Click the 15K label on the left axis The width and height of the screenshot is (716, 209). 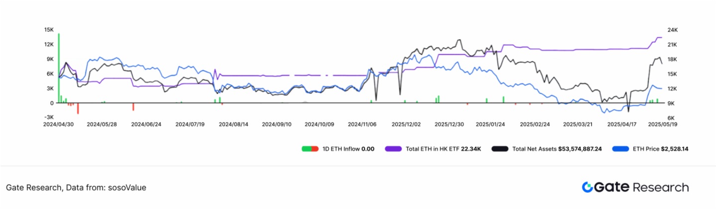tap(49, 30)
